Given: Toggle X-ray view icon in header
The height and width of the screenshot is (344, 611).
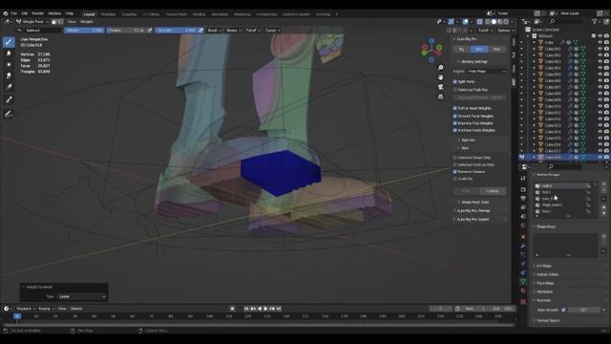Looking at the screenshot, I should pyautogui.click(x=479, y=22).
